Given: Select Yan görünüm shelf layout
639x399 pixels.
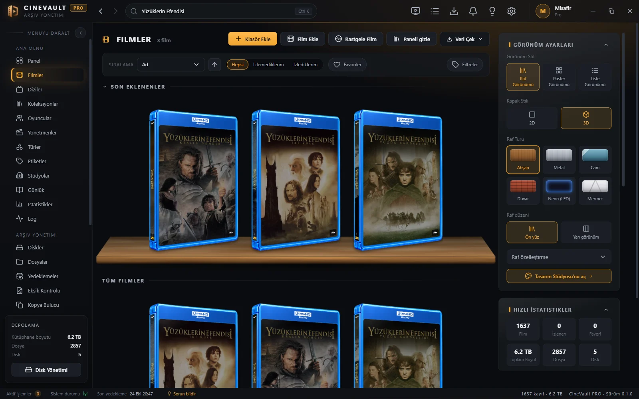Looking at the screenshot, I should coord(586,232).
